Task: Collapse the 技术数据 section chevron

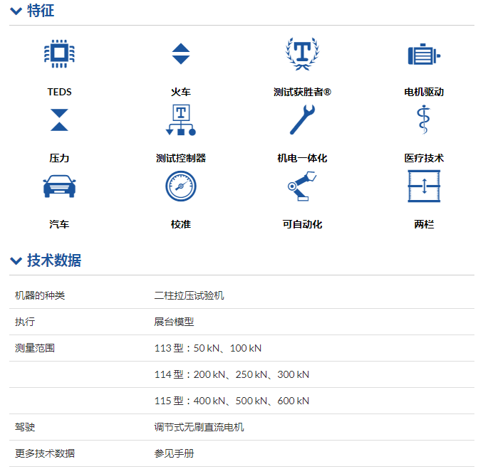Action: click(16, 261)
